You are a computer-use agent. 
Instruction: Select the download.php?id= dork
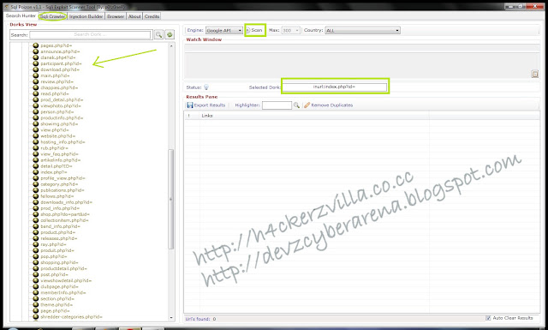(x=60, y=69)
